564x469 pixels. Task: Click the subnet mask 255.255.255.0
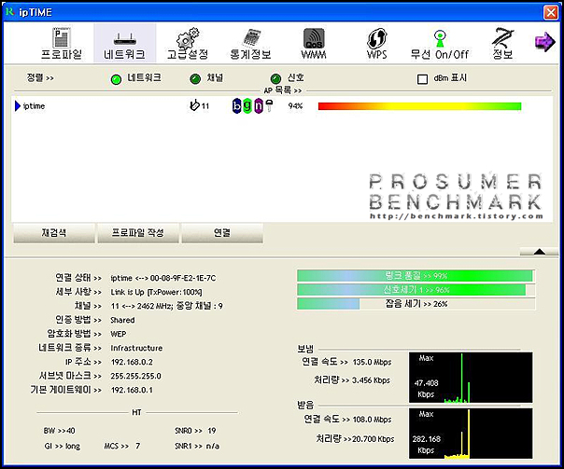(x=136, y=376)
